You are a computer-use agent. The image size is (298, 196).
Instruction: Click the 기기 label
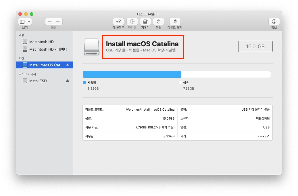[184, 136]
